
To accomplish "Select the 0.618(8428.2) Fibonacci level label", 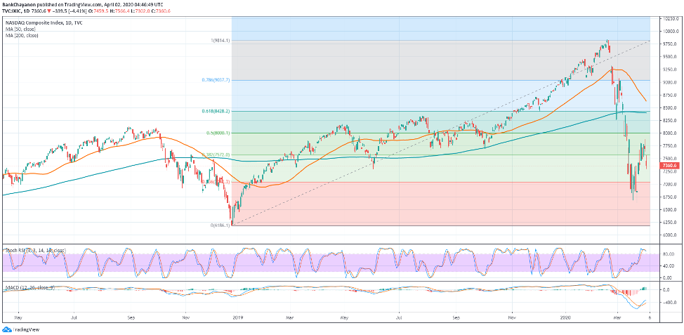I will 216,111.
